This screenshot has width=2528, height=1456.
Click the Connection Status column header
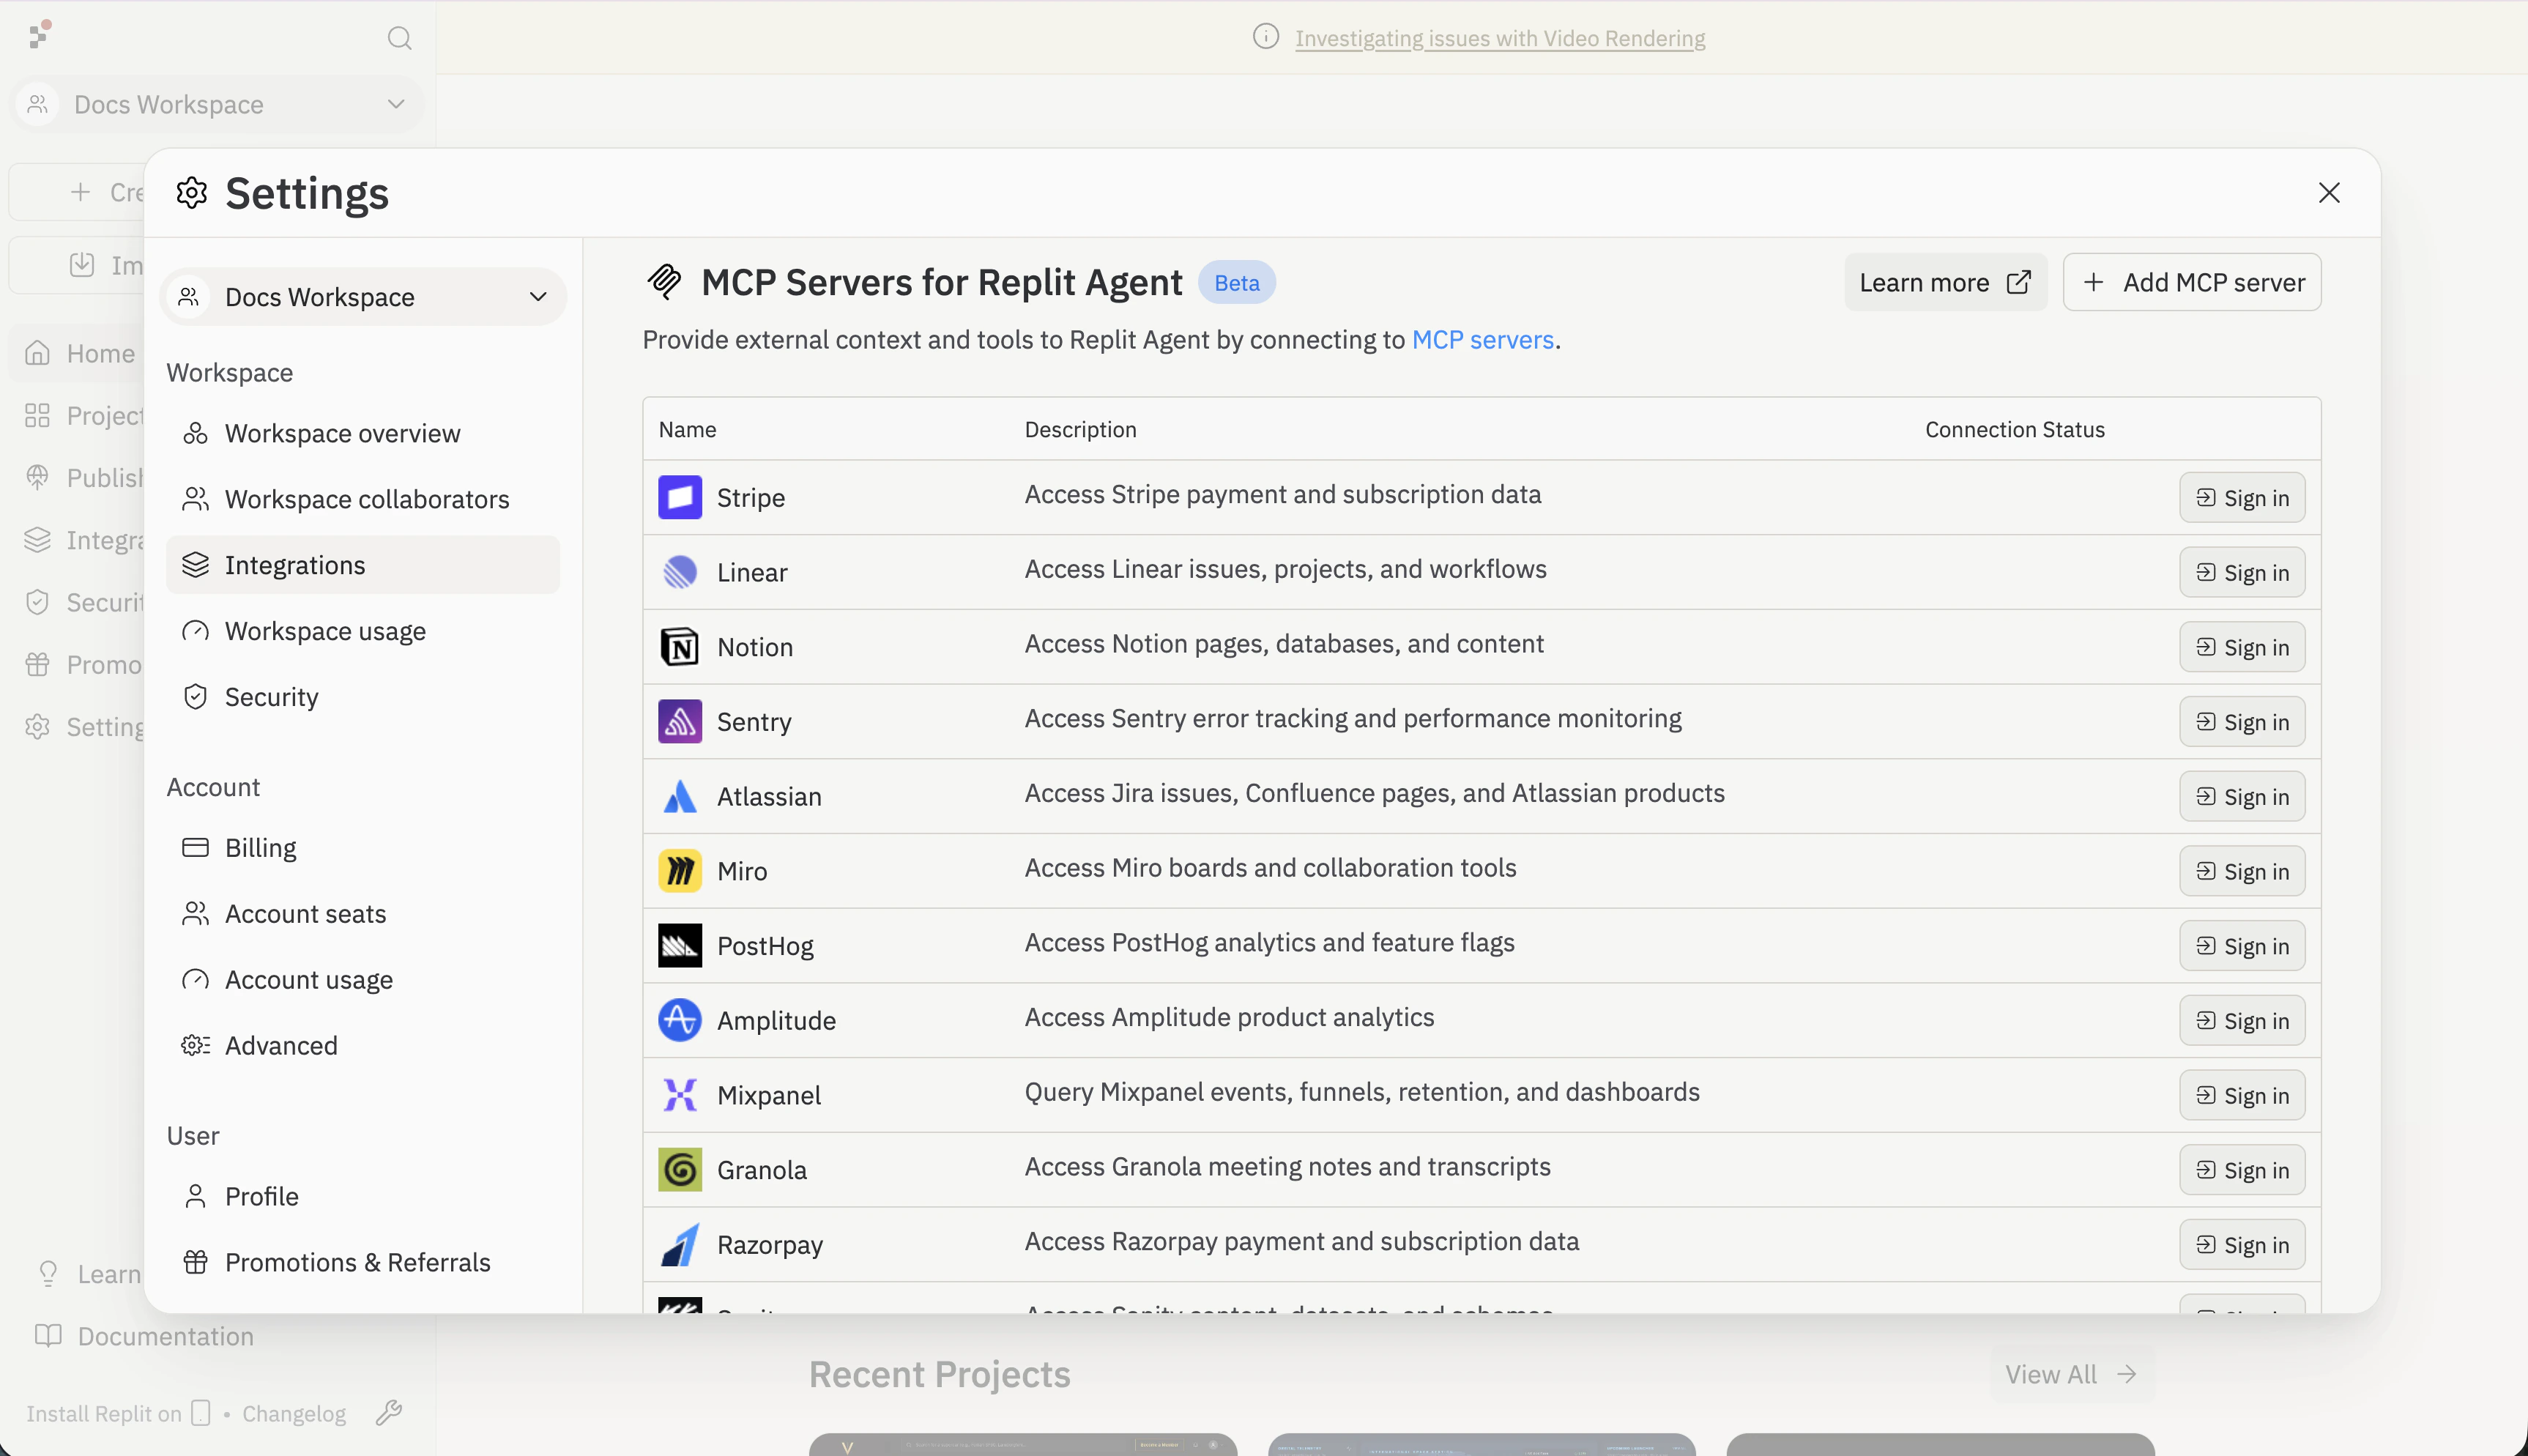click(x=2014, y=429)
